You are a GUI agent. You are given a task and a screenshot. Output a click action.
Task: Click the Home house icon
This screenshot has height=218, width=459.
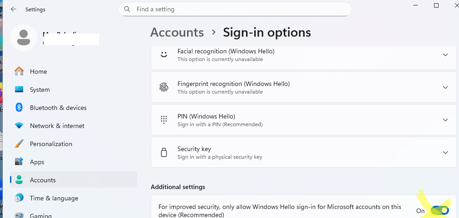[x=19, y=71]
